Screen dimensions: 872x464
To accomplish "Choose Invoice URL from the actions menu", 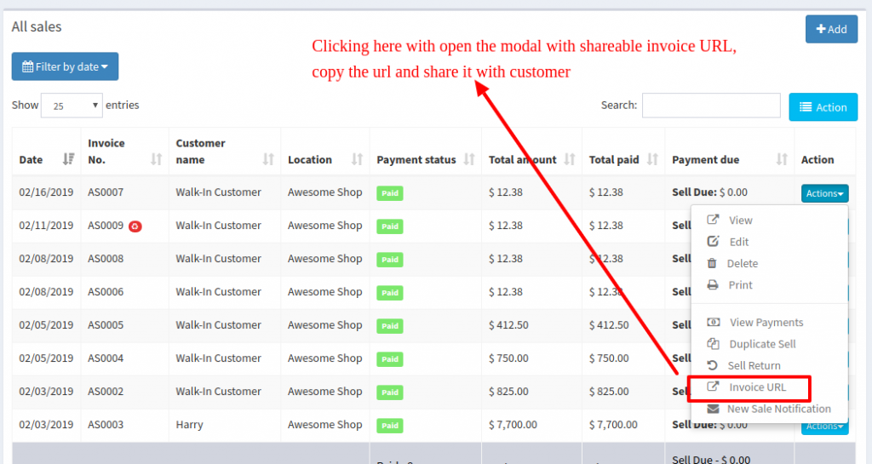I will (x=757, y=387).
